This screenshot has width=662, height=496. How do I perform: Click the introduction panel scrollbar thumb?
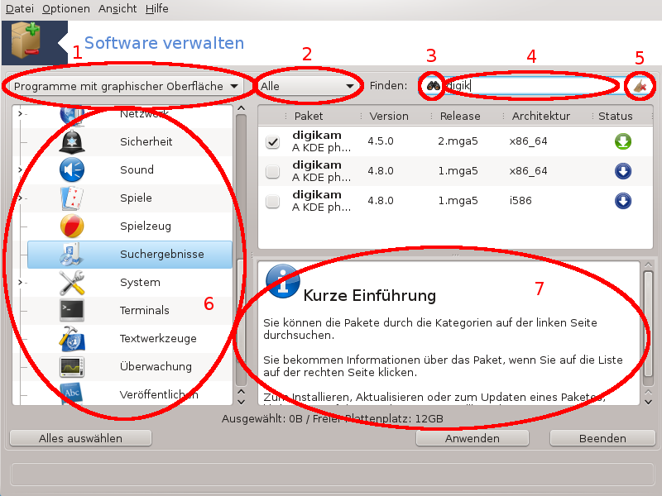coord(648,323)
